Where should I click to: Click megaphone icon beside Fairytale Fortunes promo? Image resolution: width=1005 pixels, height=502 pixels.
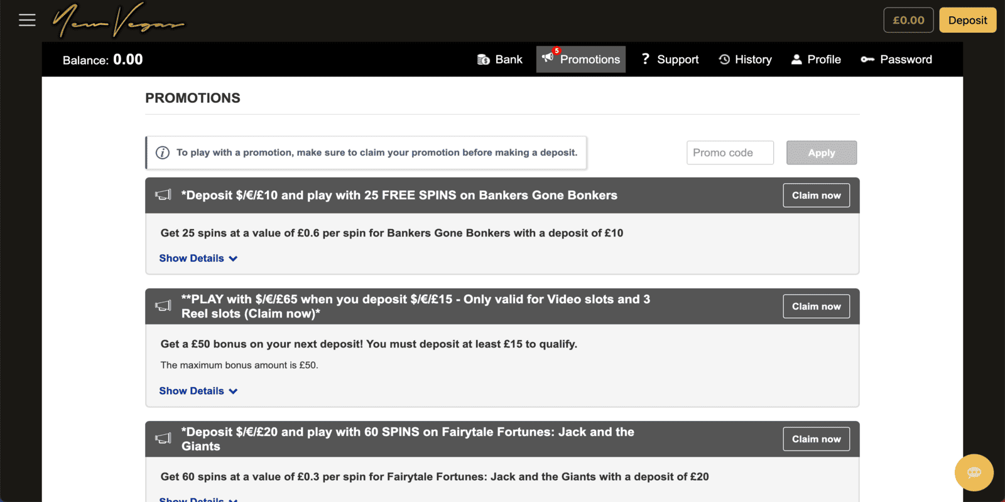pos(163,439)
